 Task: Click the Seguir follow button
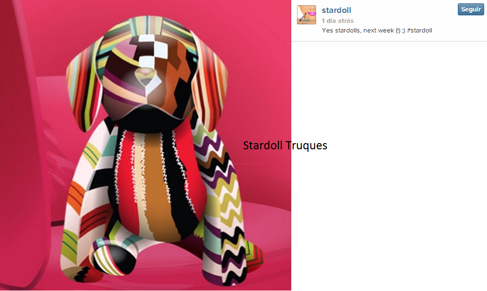click(471, 10)
